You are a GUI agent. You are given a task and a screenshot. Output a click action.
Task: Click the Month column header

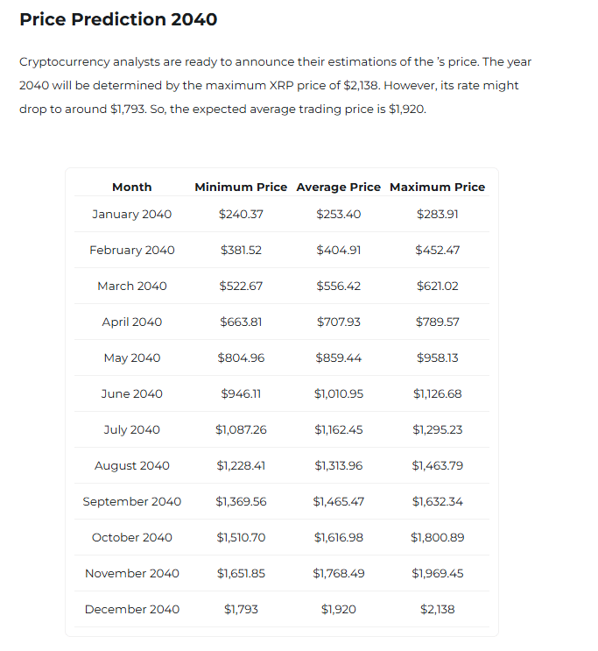click(x=131, y=187)
